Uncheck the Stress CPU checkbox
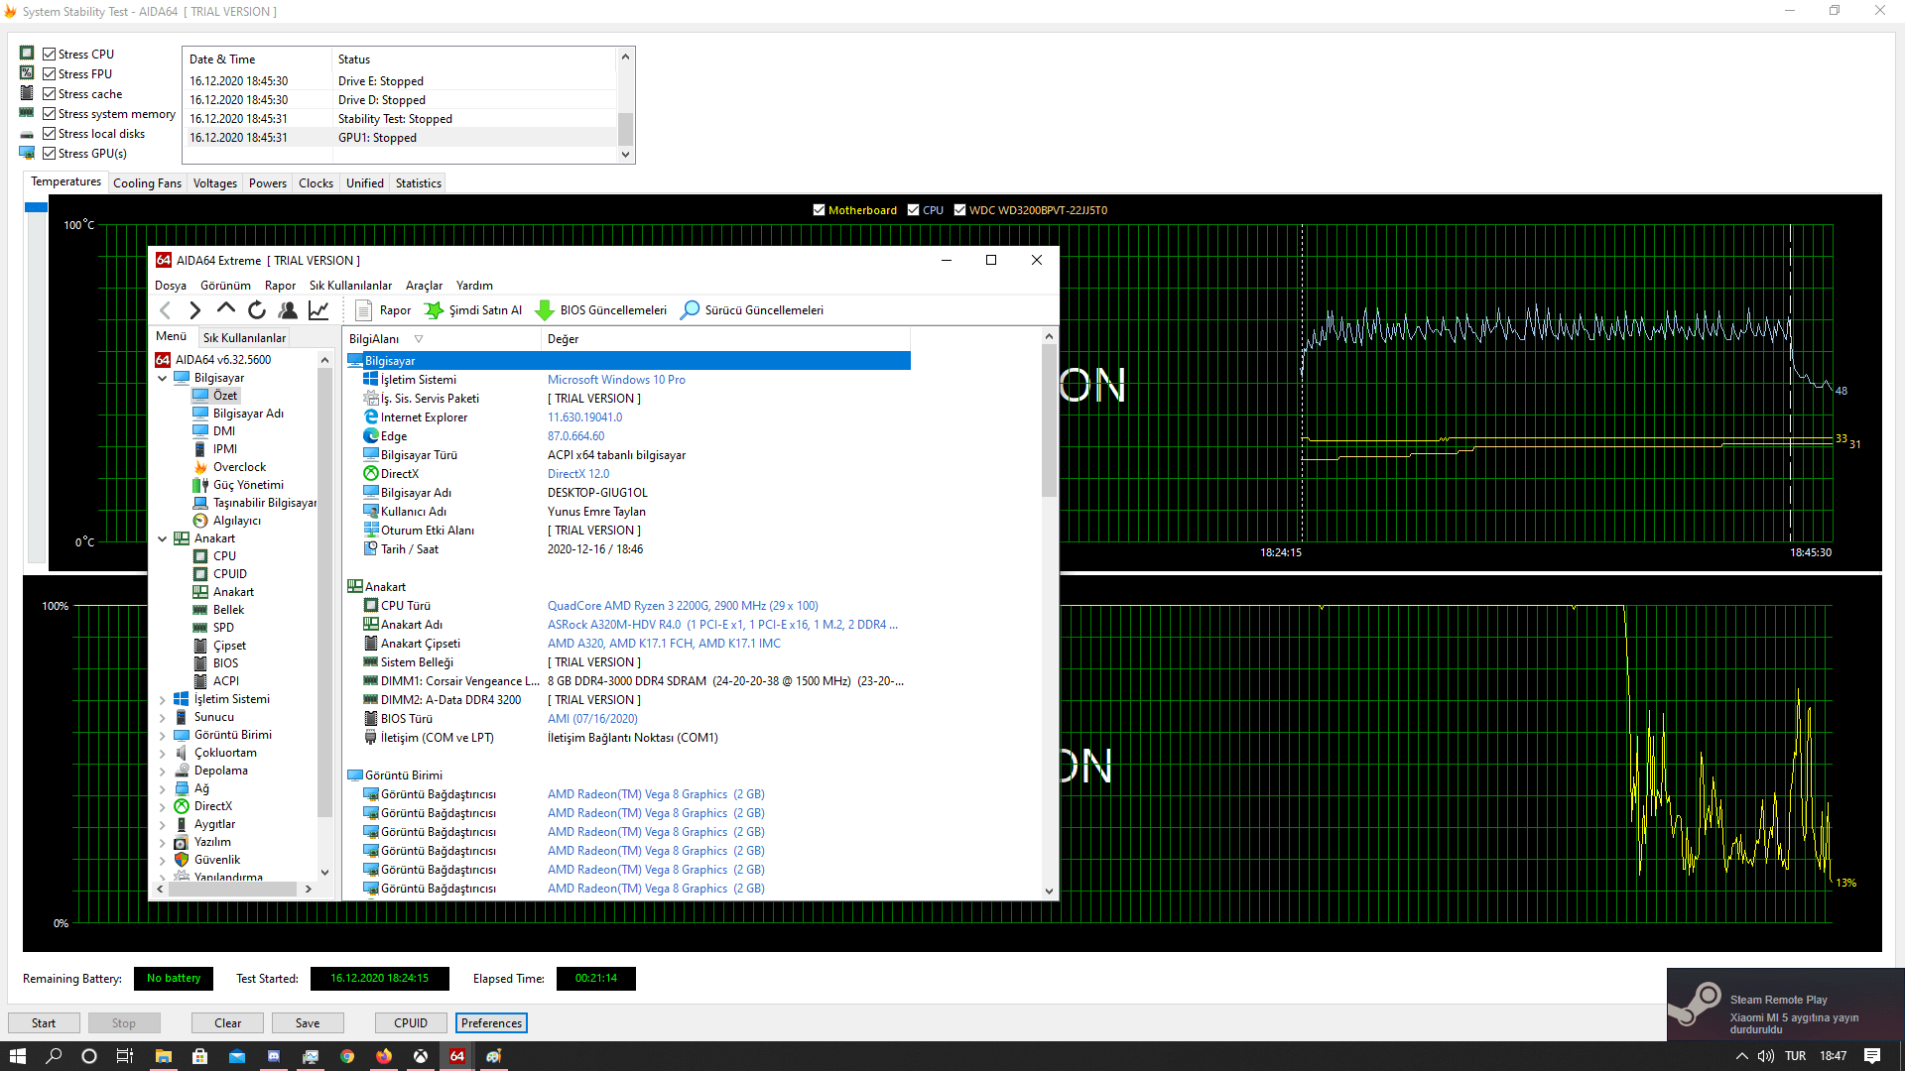The height and width of the screenshot is (1071, 1905). click(49, 55)
